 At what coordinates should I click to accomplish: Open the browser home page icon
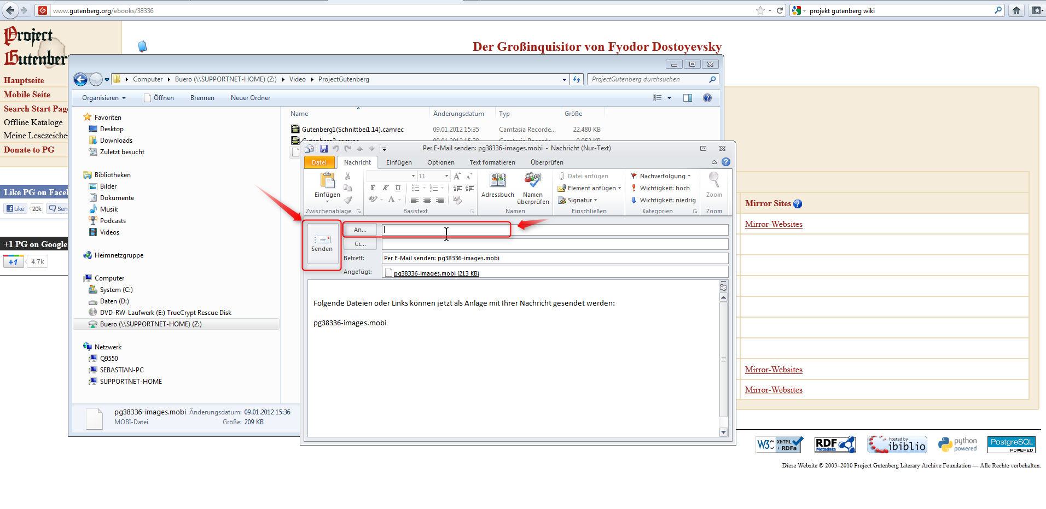coord(1016,10)
